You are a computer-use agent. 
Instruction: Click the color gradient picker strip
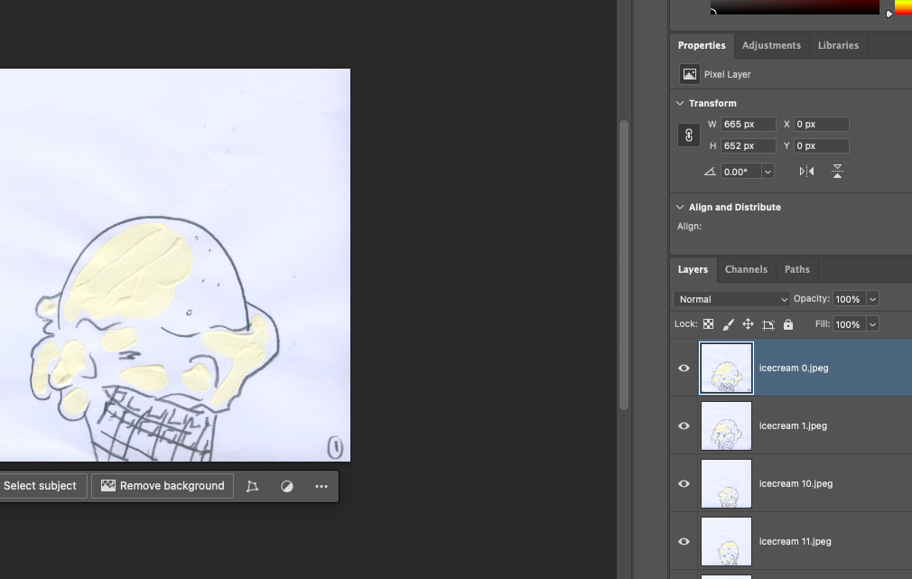795,7
